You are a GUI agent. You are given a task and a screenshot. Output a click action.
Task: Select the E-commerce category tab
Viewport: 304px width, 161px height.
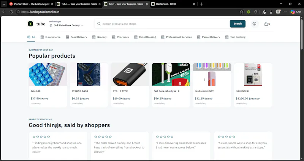[51, 37]
